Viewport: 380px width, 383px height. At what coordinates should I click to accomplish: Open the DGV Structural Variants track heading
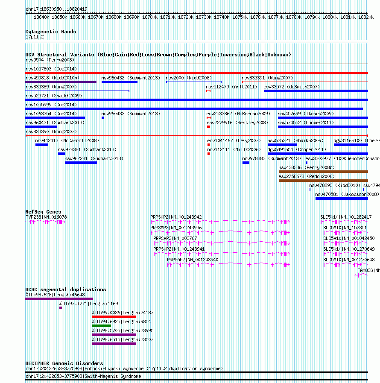click(158, 55)
